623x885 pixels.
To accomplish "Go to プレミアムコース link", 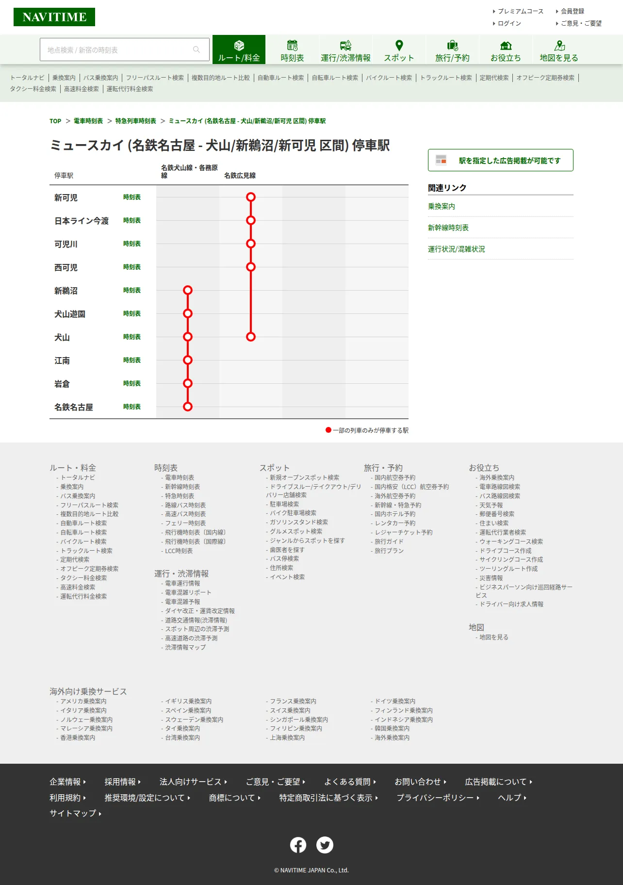I will (520, 11).
